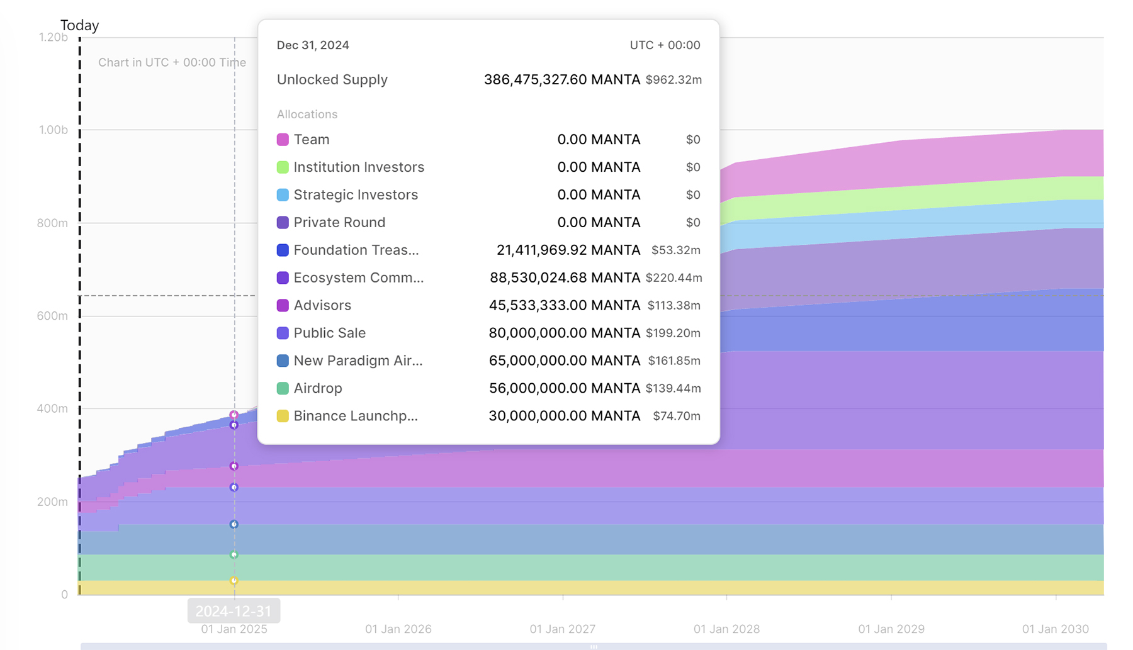Click the green Institution Investors swatch

[x=283, y=167]
